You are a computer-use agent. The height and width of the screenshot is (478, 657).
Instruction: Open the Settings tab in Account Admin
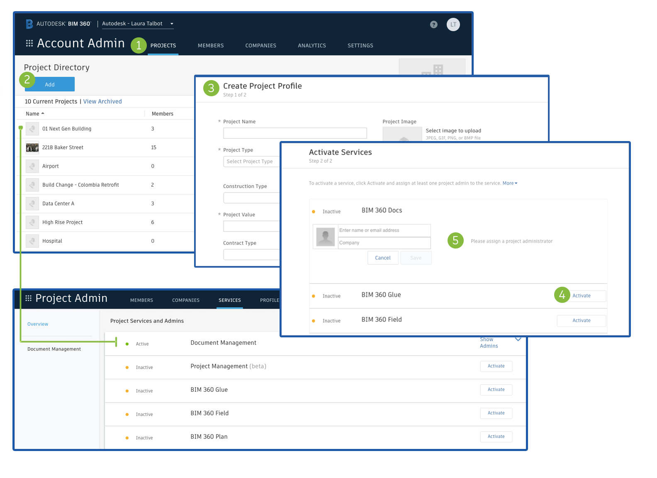coord(360,46)
